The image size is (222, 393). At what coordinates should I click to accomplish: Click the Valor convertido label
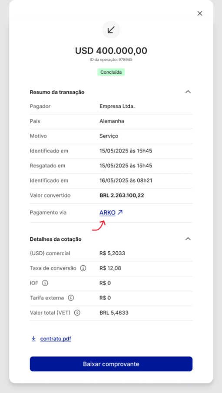50,195
